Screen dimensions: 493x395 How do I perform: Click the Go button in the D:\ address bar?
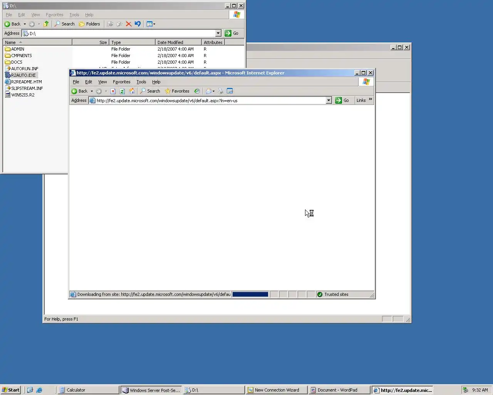pos(232,33)
